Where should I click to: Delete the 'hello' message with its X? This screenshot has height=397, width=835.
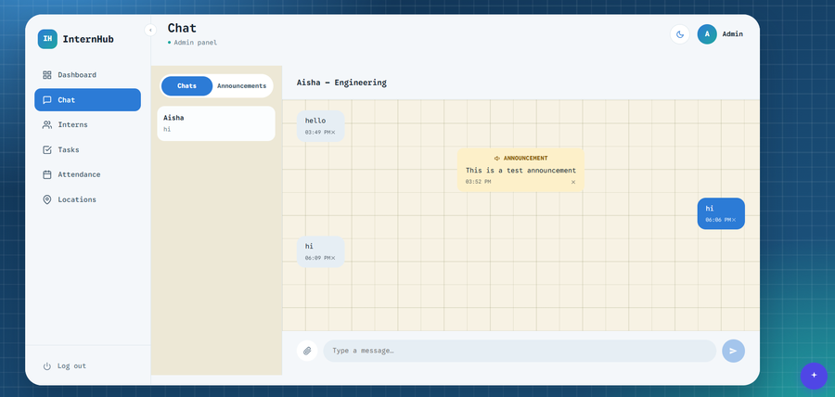pos(333,133)
